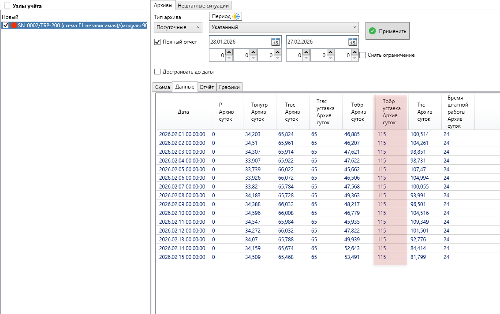Image resolution: width=500 pixels, height=314 pixels.
Task: Expand the Указанный period dropdown
Action: click(284, 27)
